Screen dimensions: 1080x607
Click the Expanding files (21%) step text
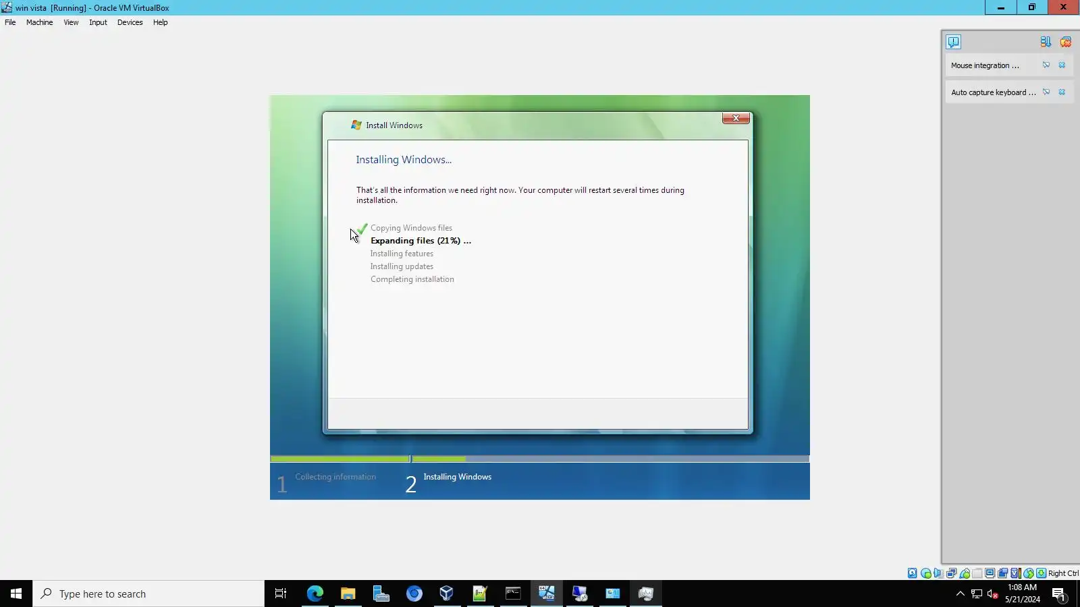click(421, 241)
